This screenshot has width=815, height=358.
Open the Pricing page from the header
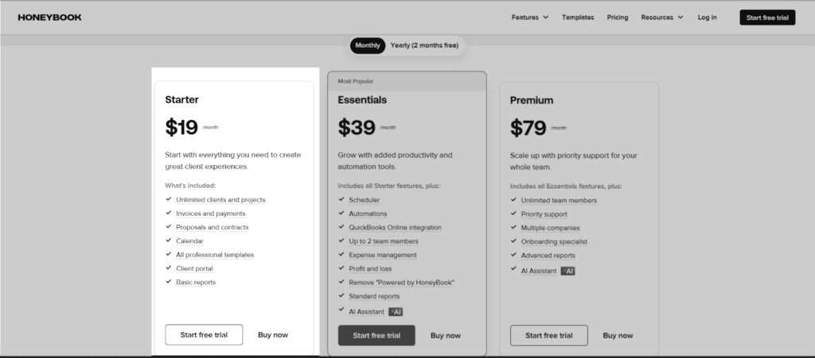click(618, 17)
